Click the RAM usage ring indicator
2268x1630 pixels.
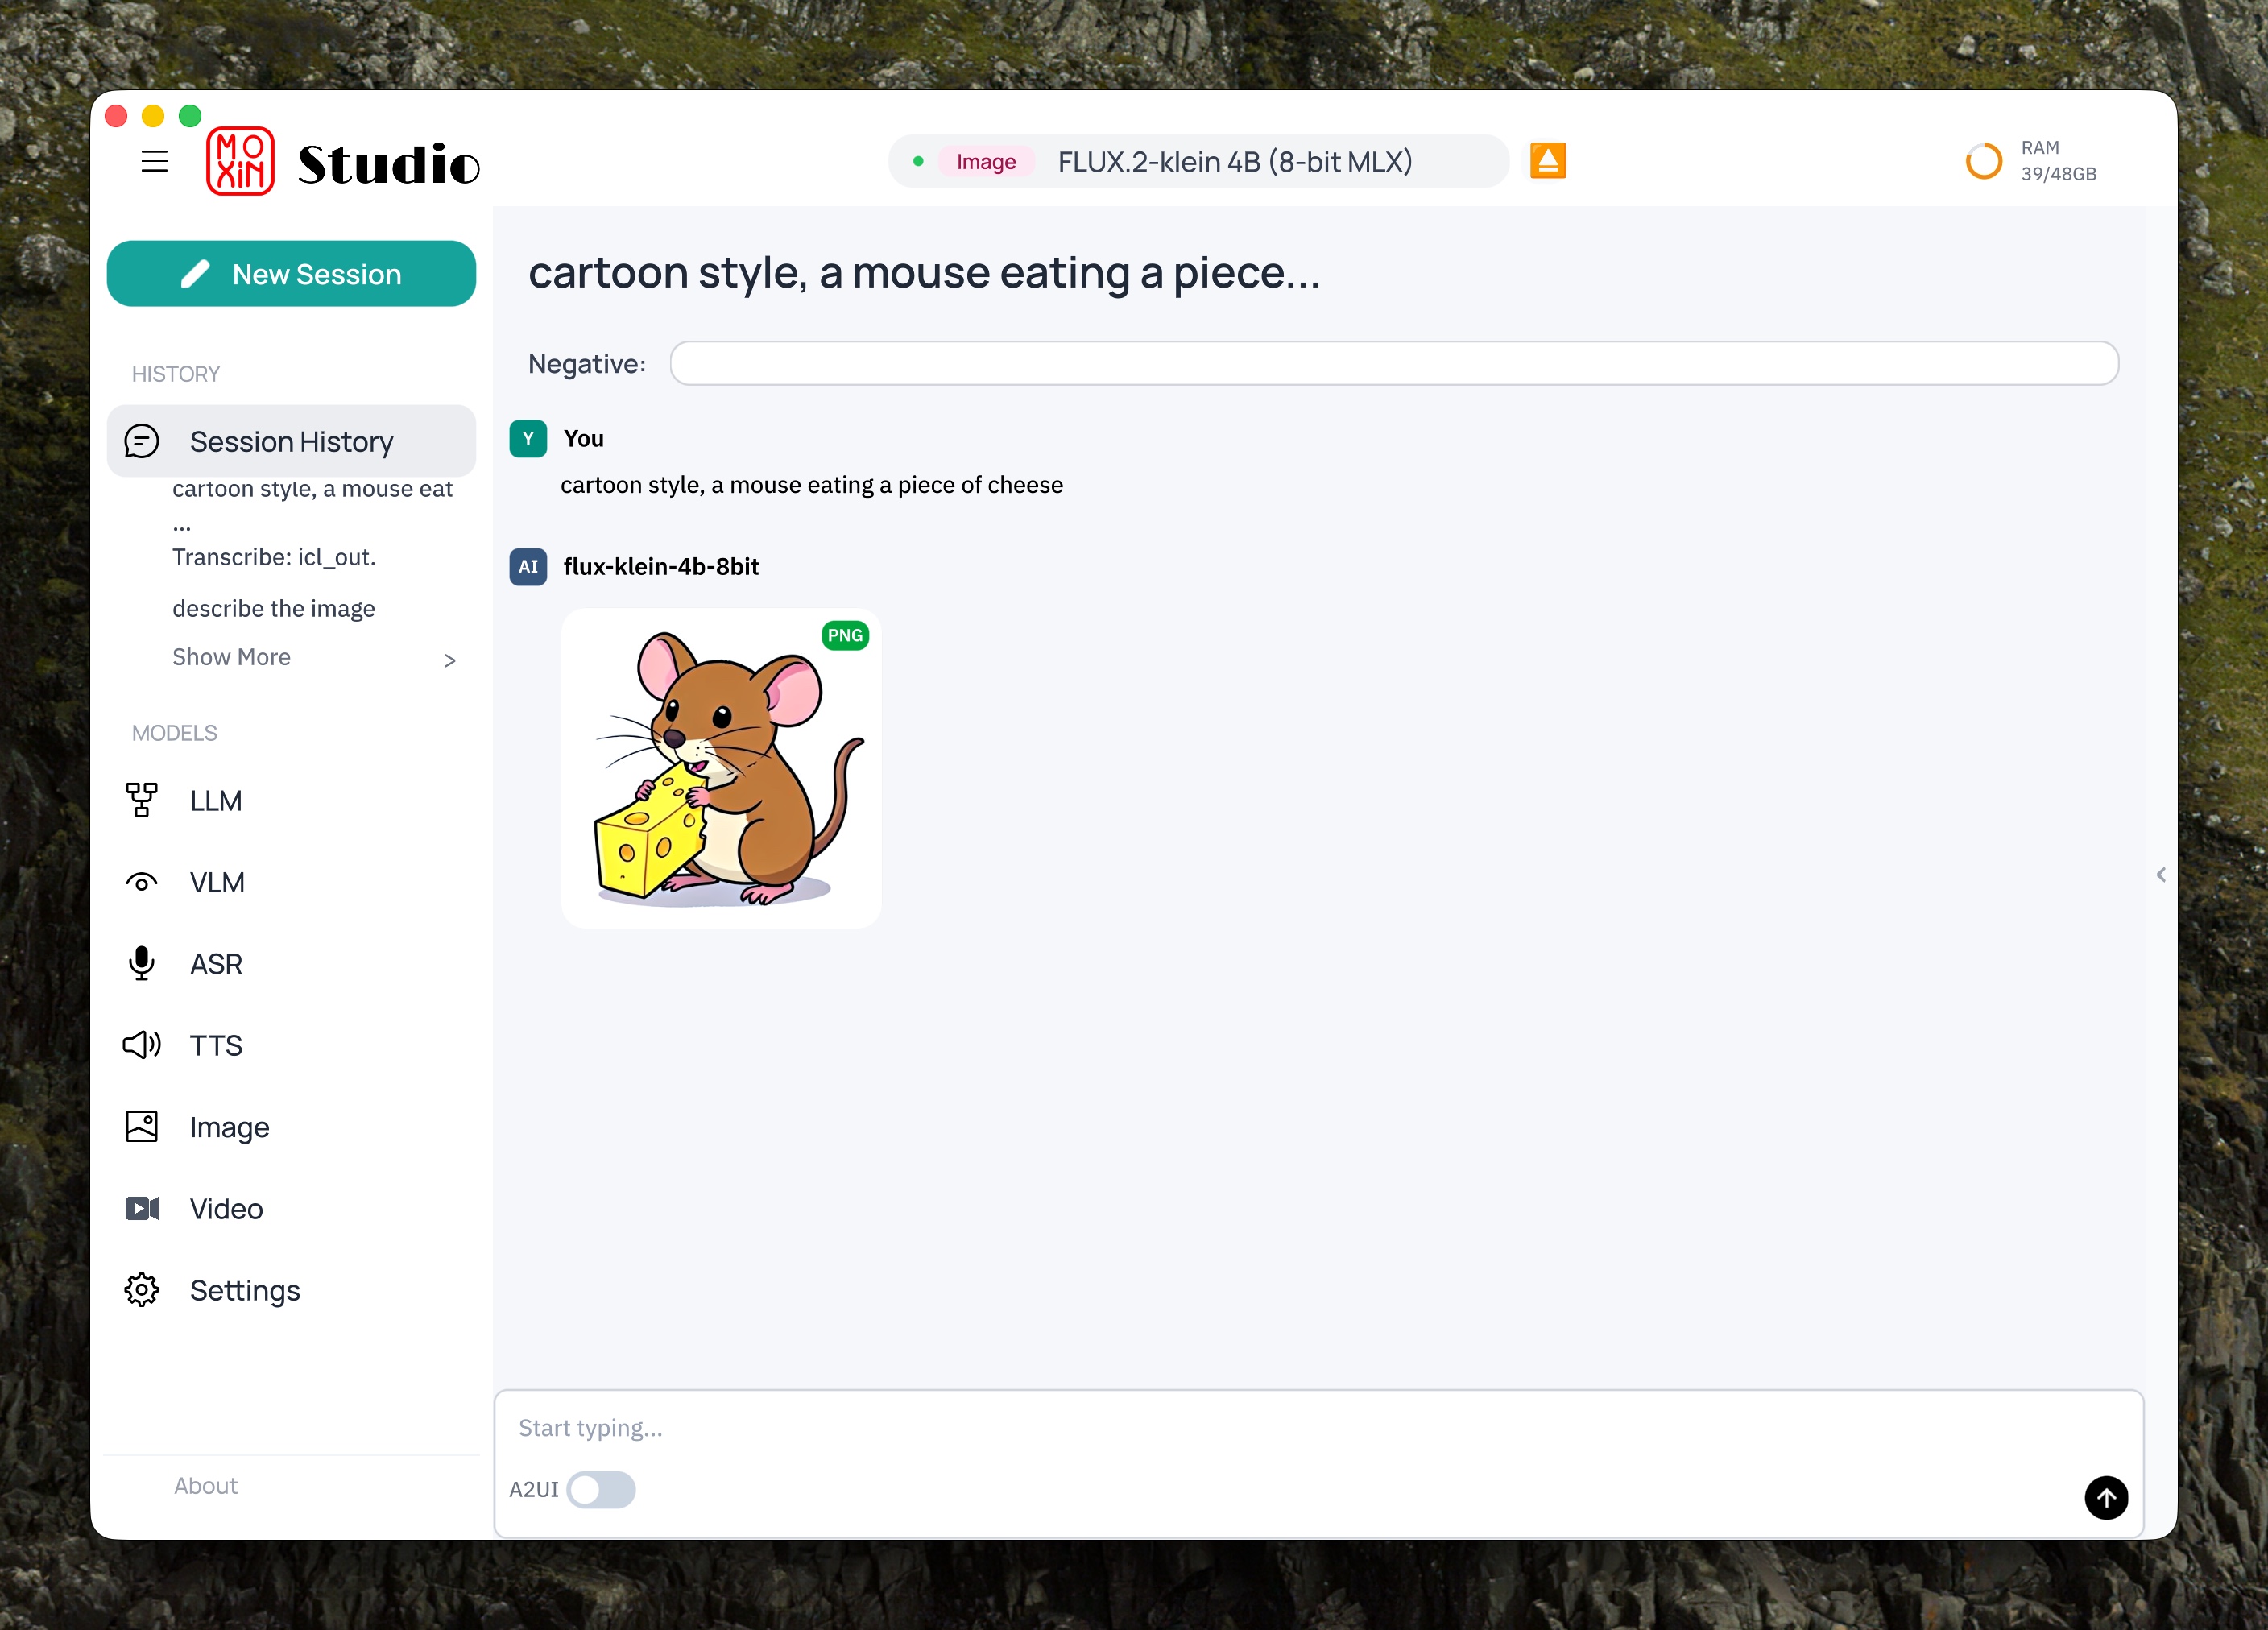(1983, 161)
